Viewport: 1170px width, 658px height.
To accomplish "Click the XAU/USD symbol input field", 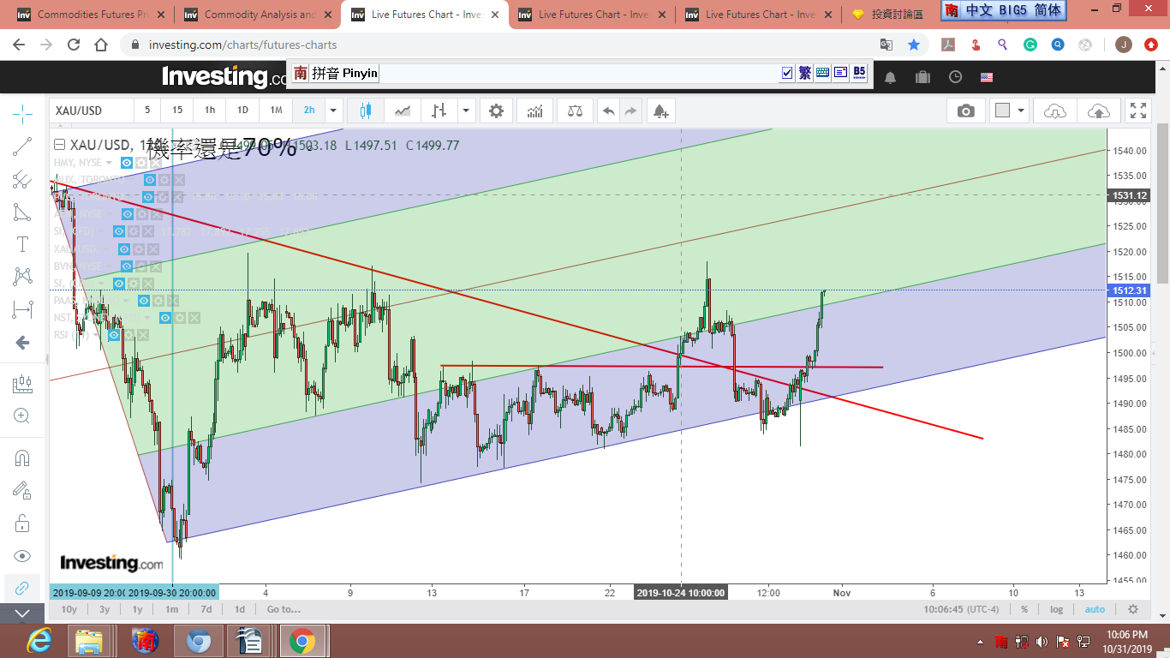I will (x=92, y=111).
